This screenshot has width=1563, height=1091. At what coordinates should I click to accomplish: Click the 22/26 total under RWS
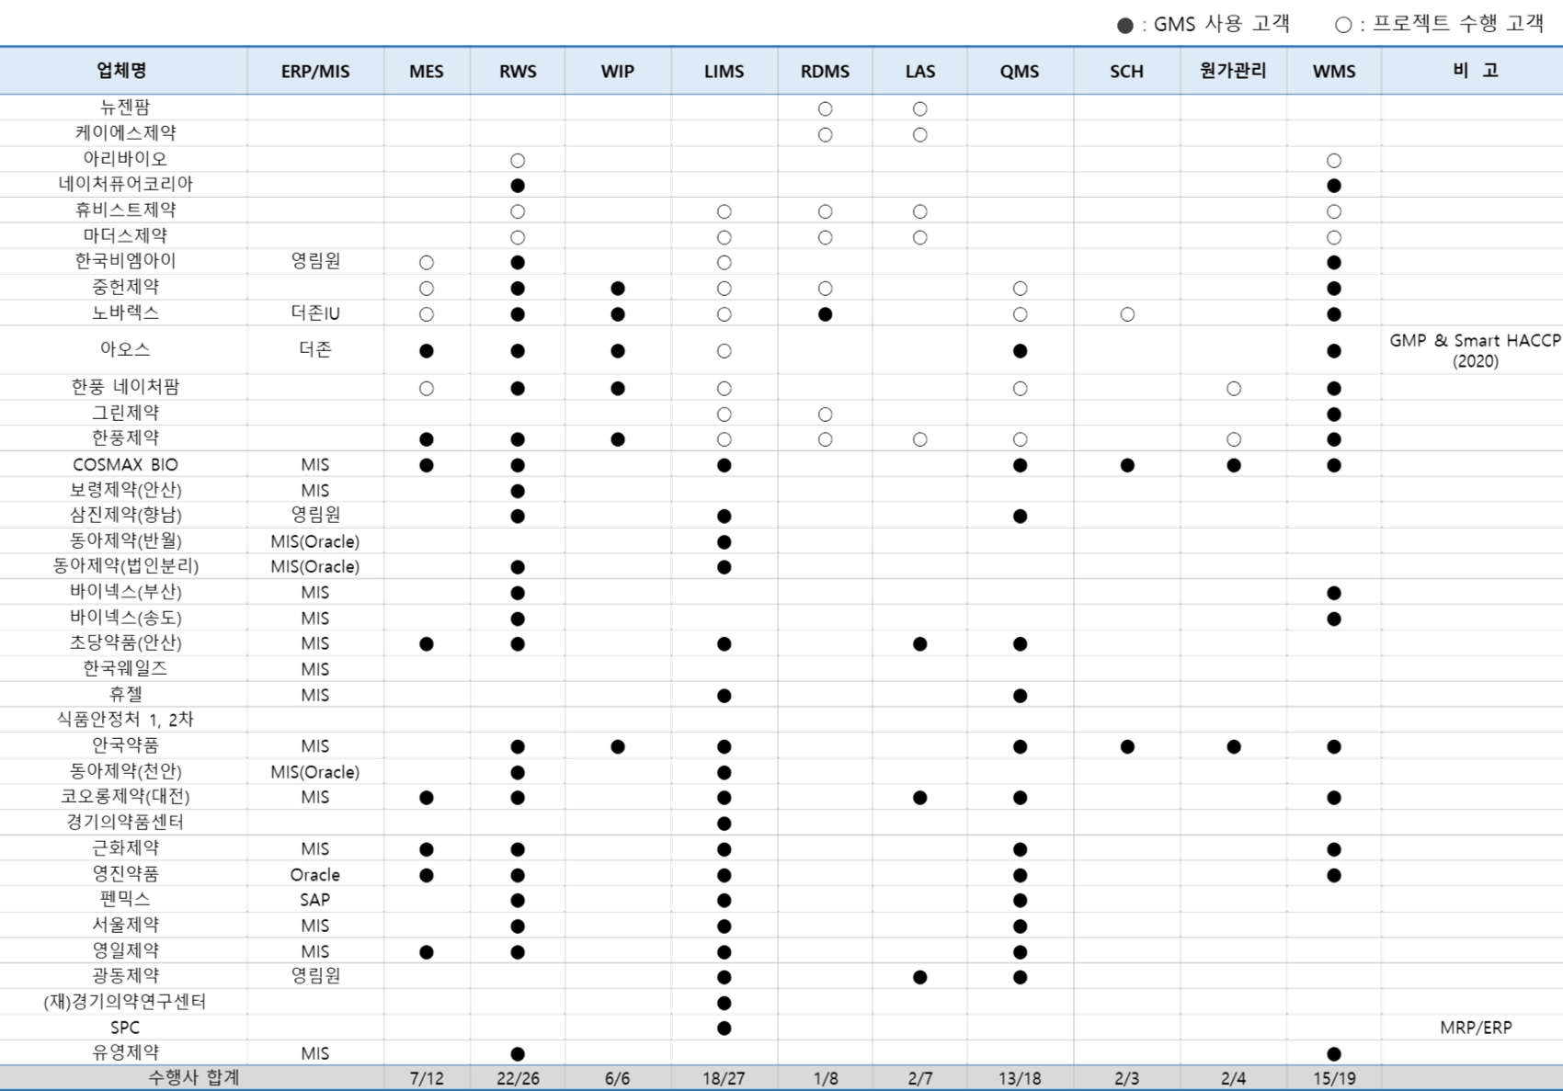pos(518,1078)
